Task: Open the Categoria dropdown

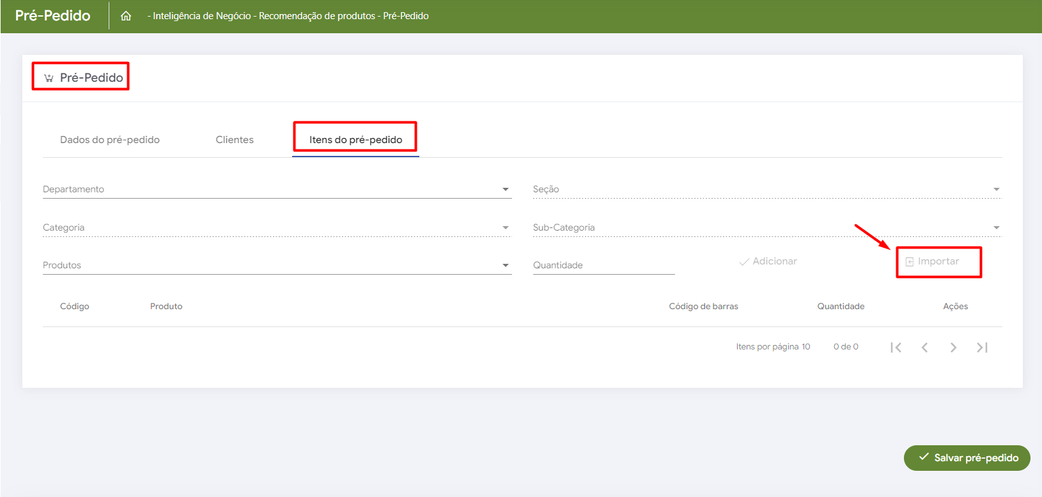Action: point(505,227)
